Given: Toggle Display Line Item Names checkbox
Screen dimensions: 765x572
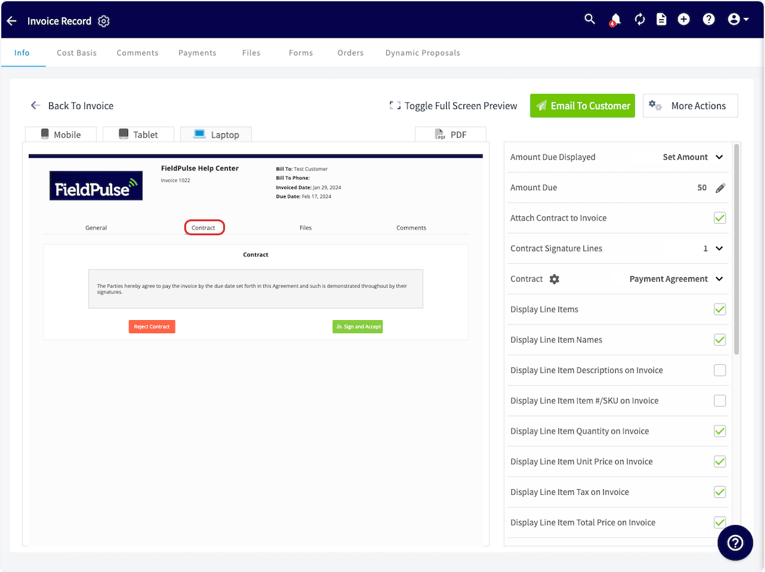Looking at the screenshot, I should (x=720, y=340).
